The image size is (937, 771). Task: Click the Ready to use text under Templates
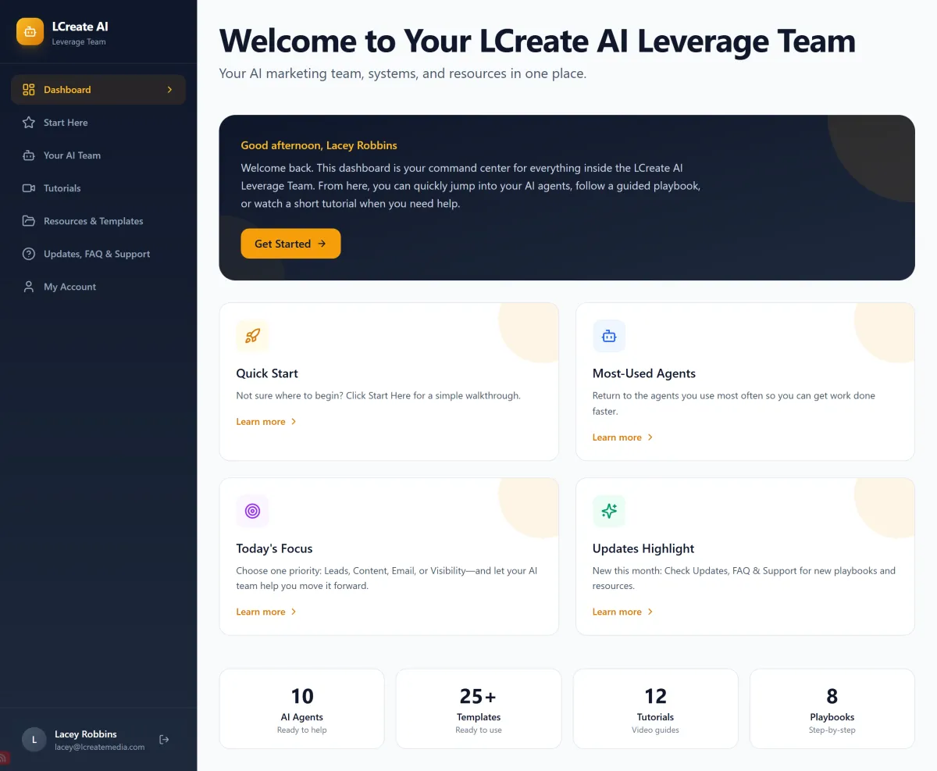point(479,730)
